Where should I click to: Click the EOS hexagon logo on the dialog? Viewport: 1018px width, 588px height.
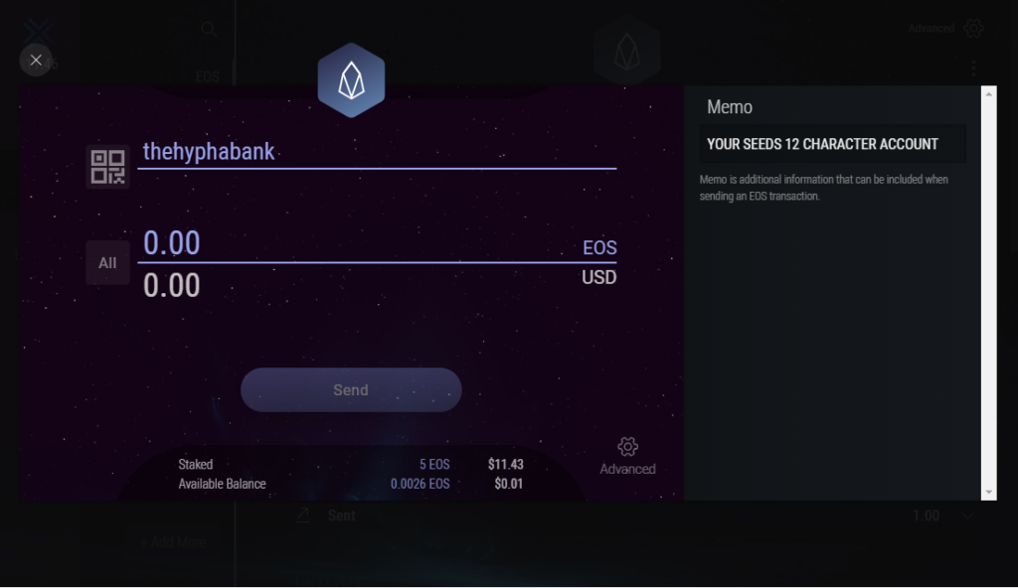pos(351,80)
